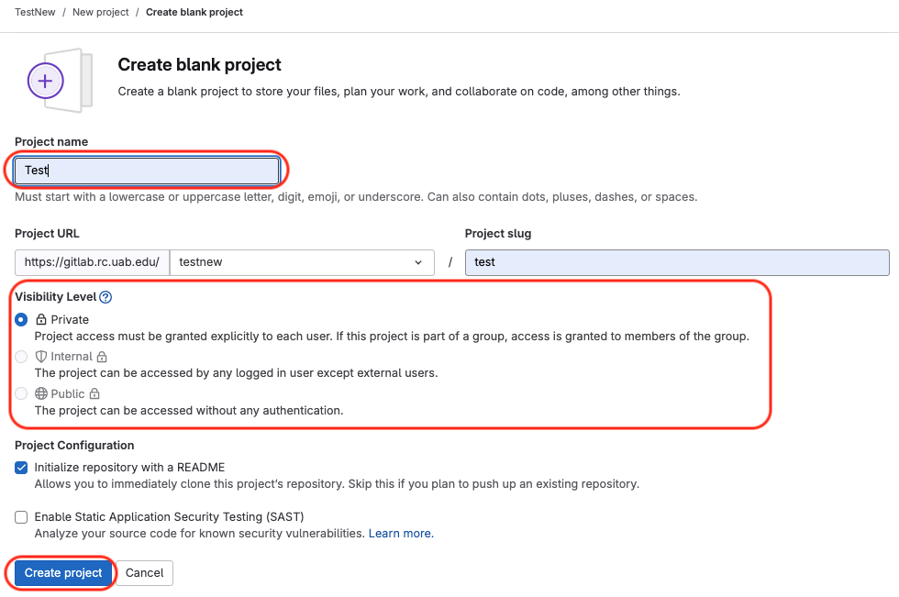Open the SAST Learn more link

click(x=401, y=533)
